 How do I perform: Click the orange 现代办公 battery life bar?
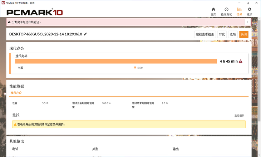click(116, 61)
